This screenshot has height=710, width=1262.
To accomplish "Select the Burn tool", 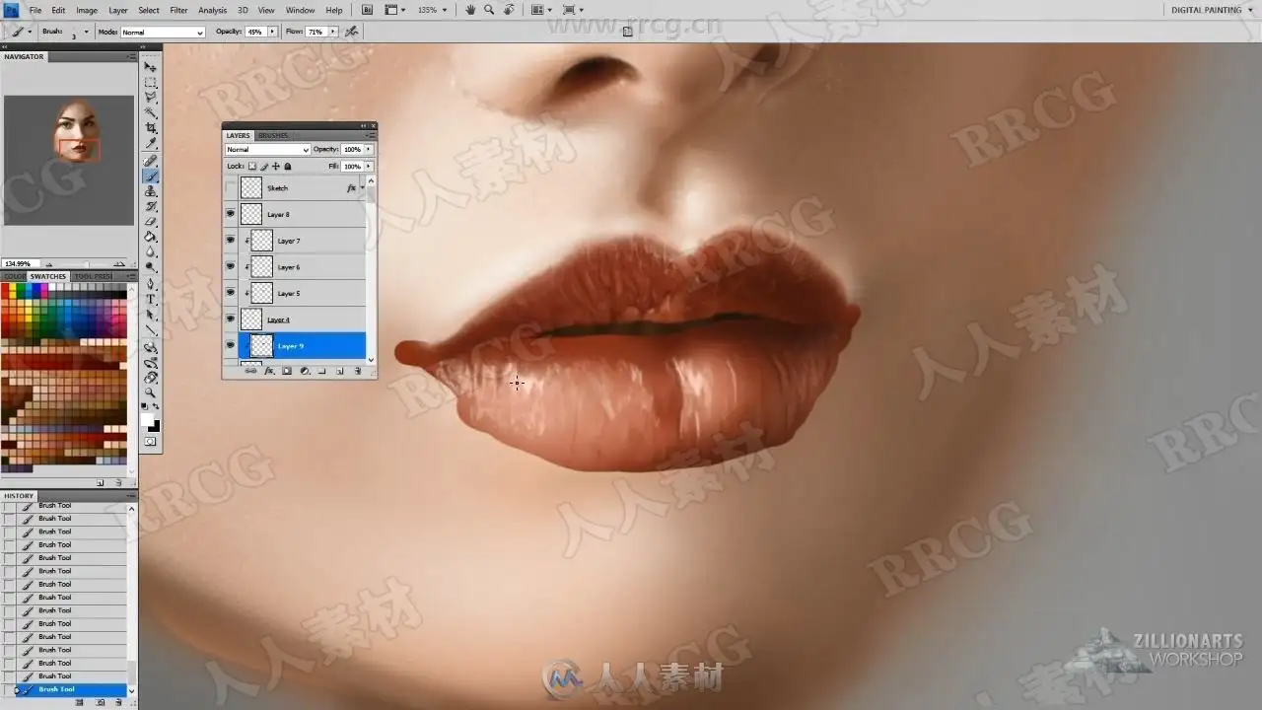I will coord(151,267).
